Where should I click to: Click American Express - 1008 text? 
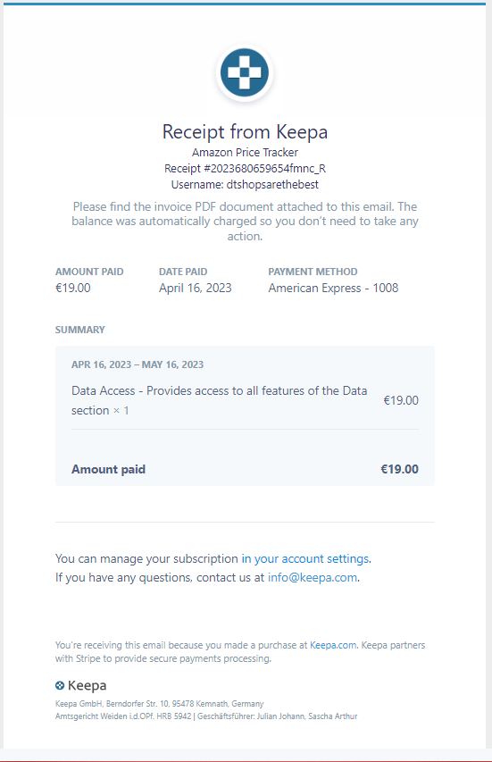(x=333, y=289)
